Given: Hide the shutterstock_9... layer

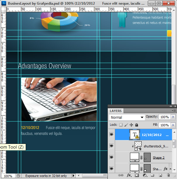Looking at the screenshot, I should (111, 146).
